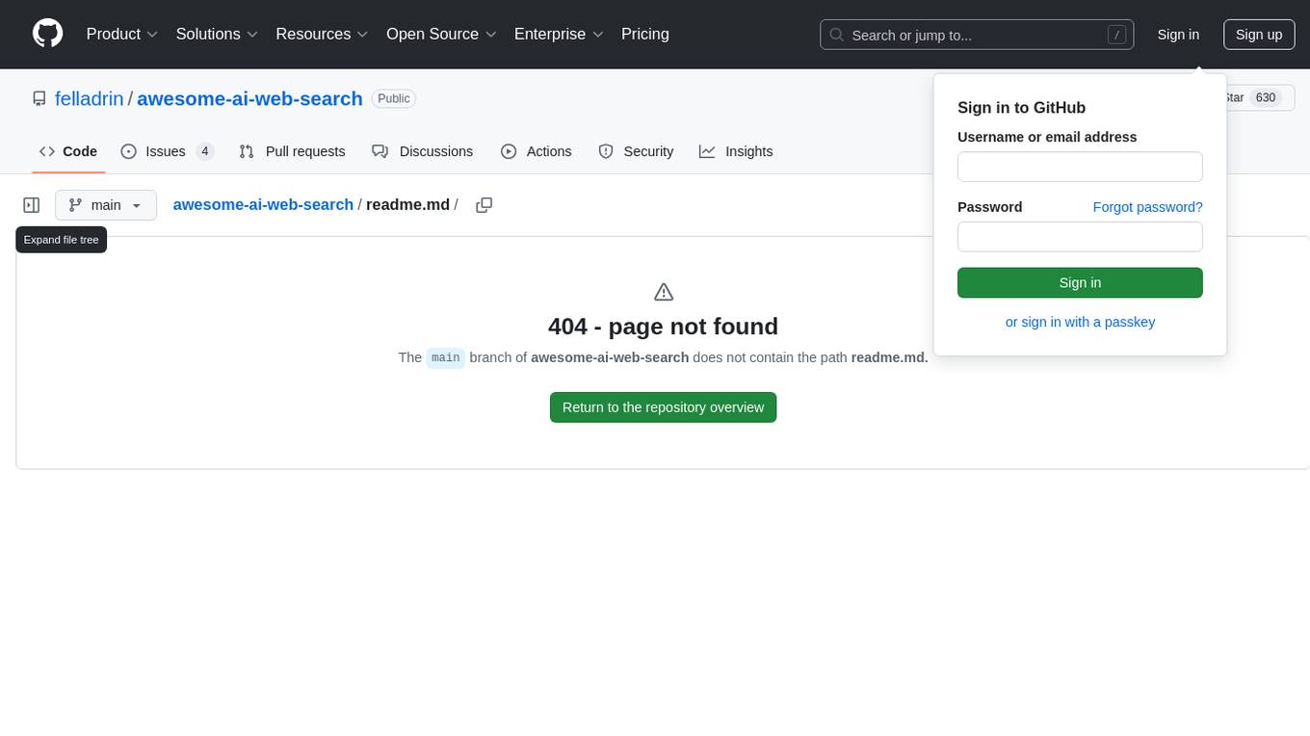1310x736 pixels.
Task: Click the repository icon beside felladrin
Action: pos(39,98)
